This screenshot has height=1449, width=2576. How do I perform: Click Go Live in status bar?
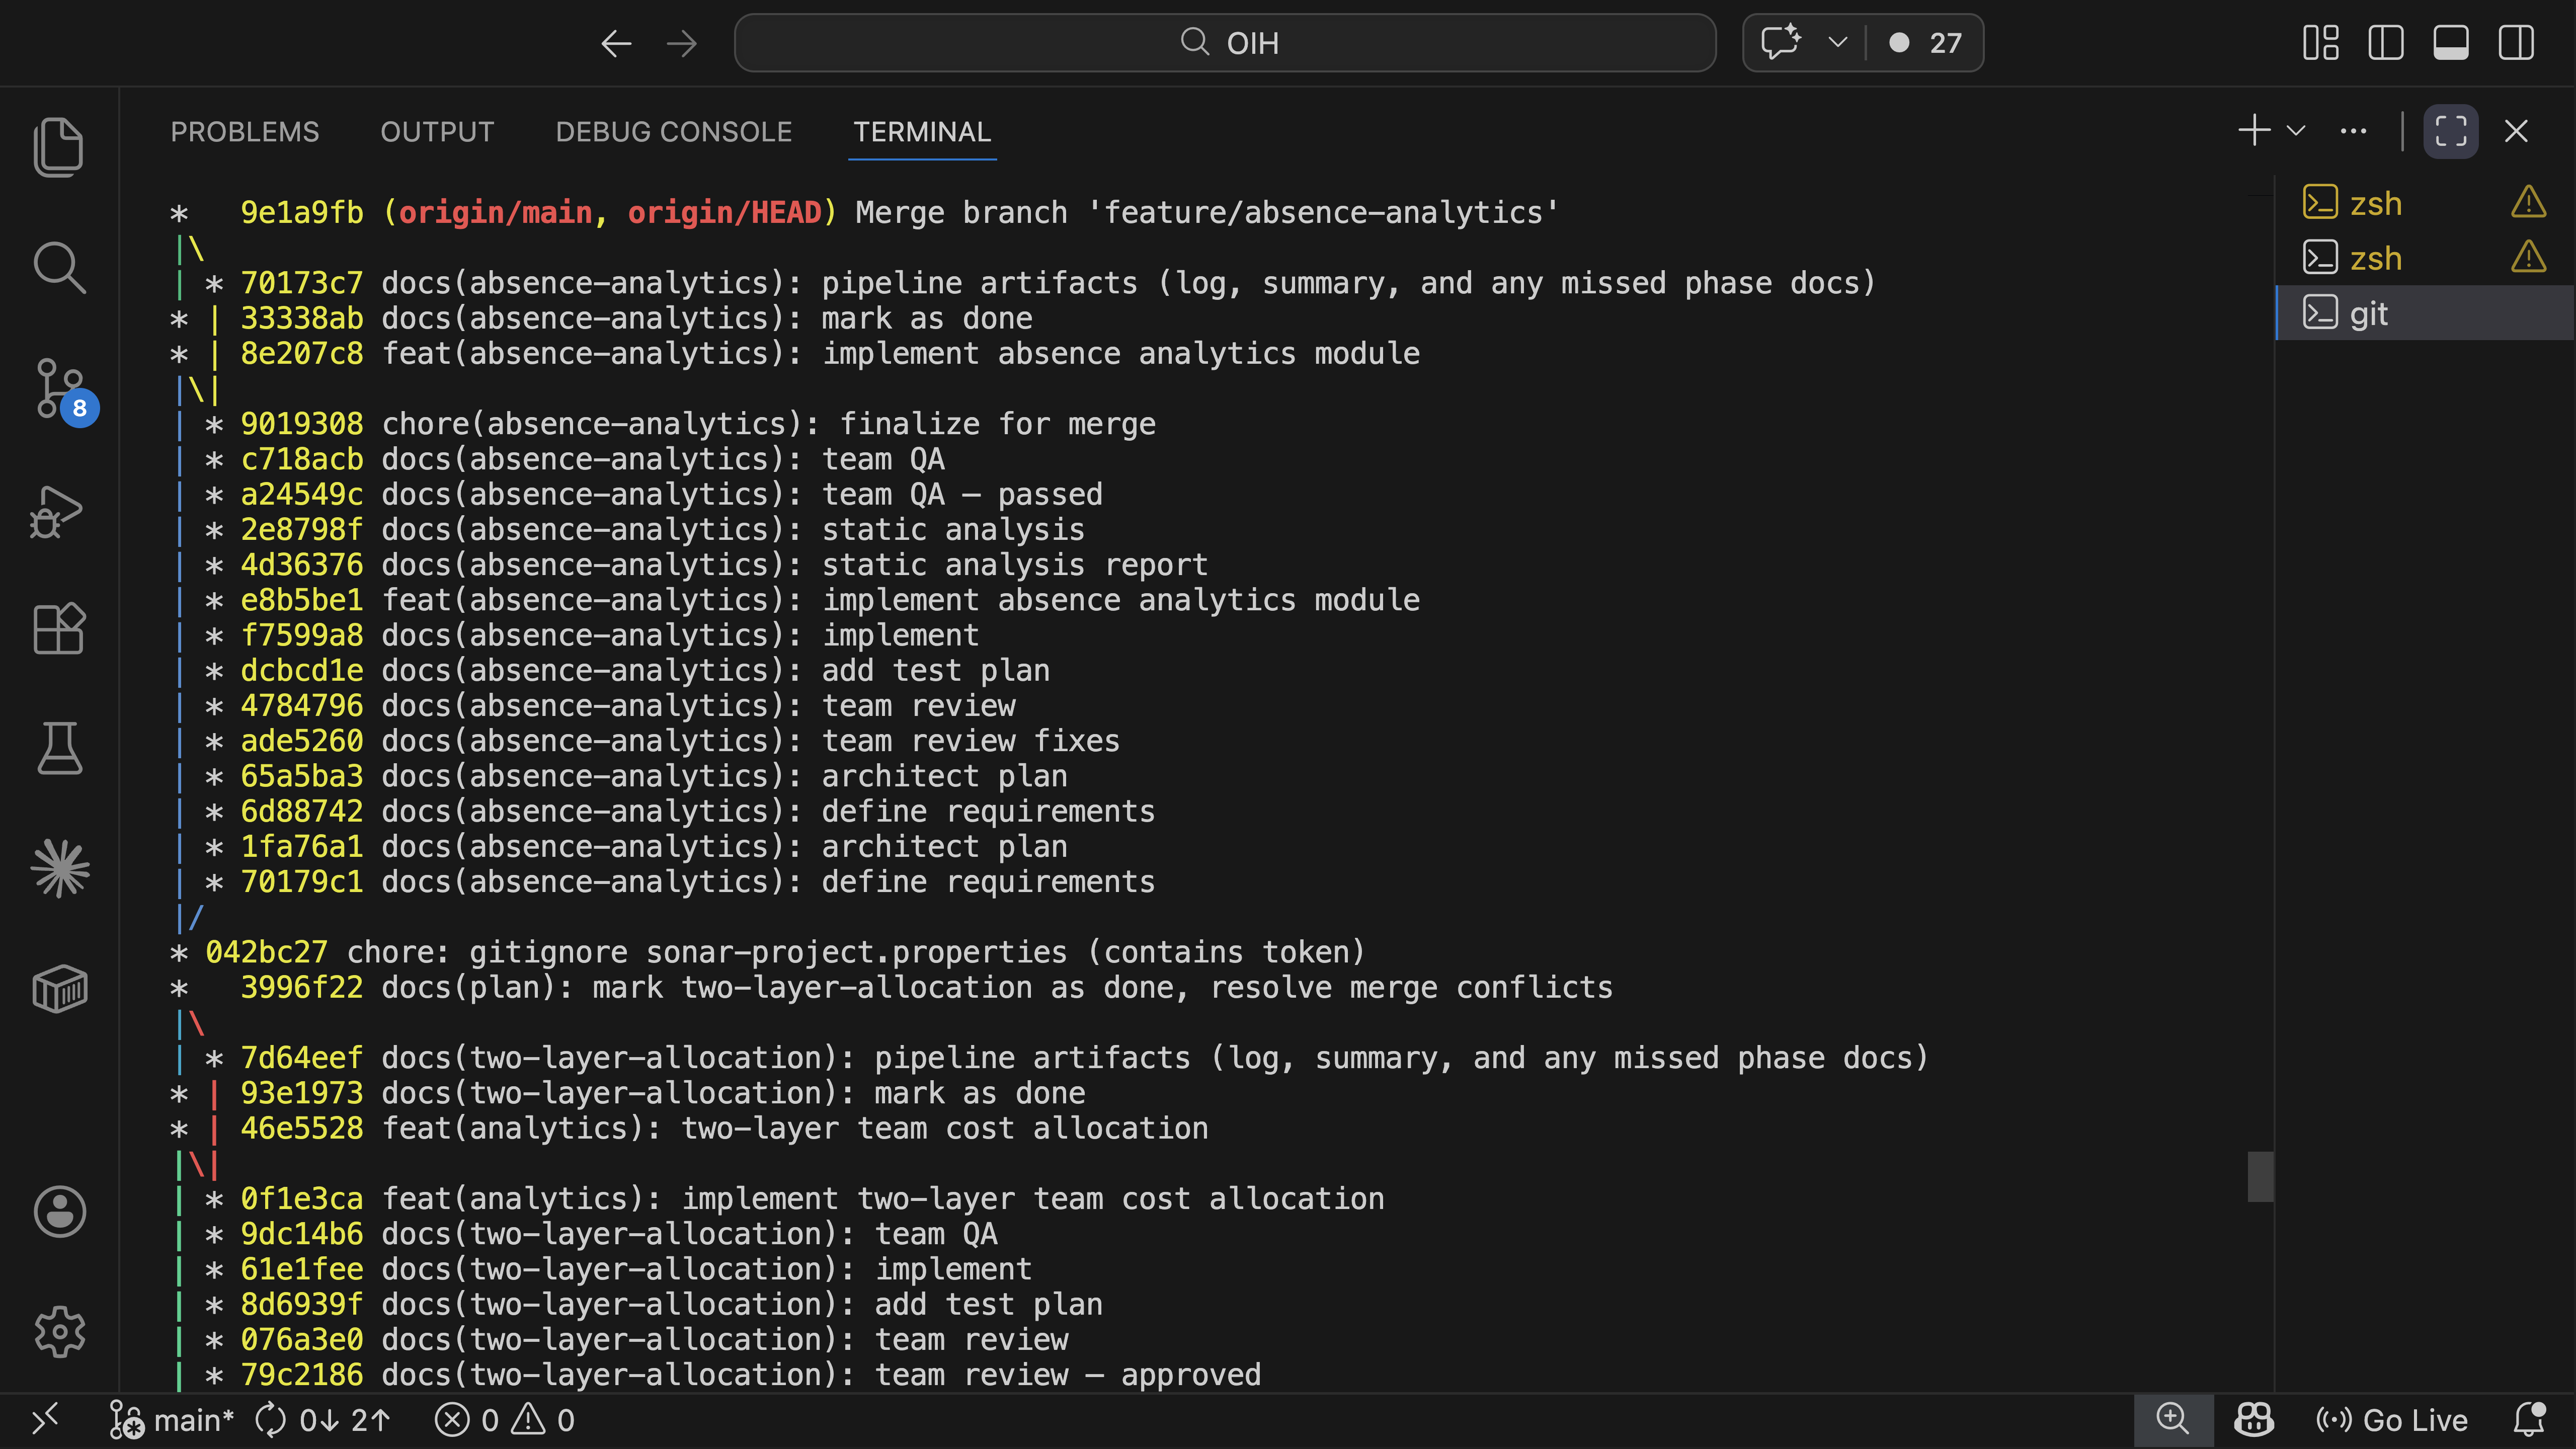pos(2392,1420)
